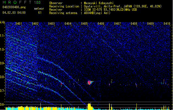The height and width of the screenshot is (110, 173).
Task: Click the 0408 time marker
Action: click(x=134, y=24)
